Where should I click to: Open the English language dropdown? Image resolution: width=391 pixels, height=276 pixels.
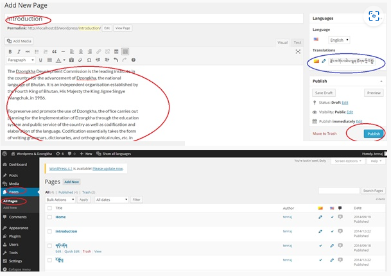point(339,40)
